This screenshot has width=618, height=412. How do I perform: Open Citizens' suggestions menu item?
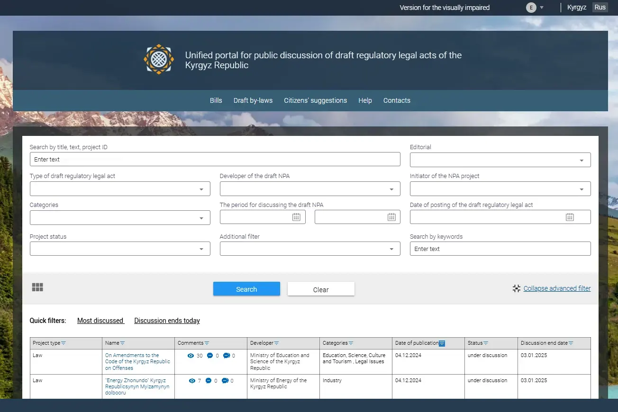point(316,100)
